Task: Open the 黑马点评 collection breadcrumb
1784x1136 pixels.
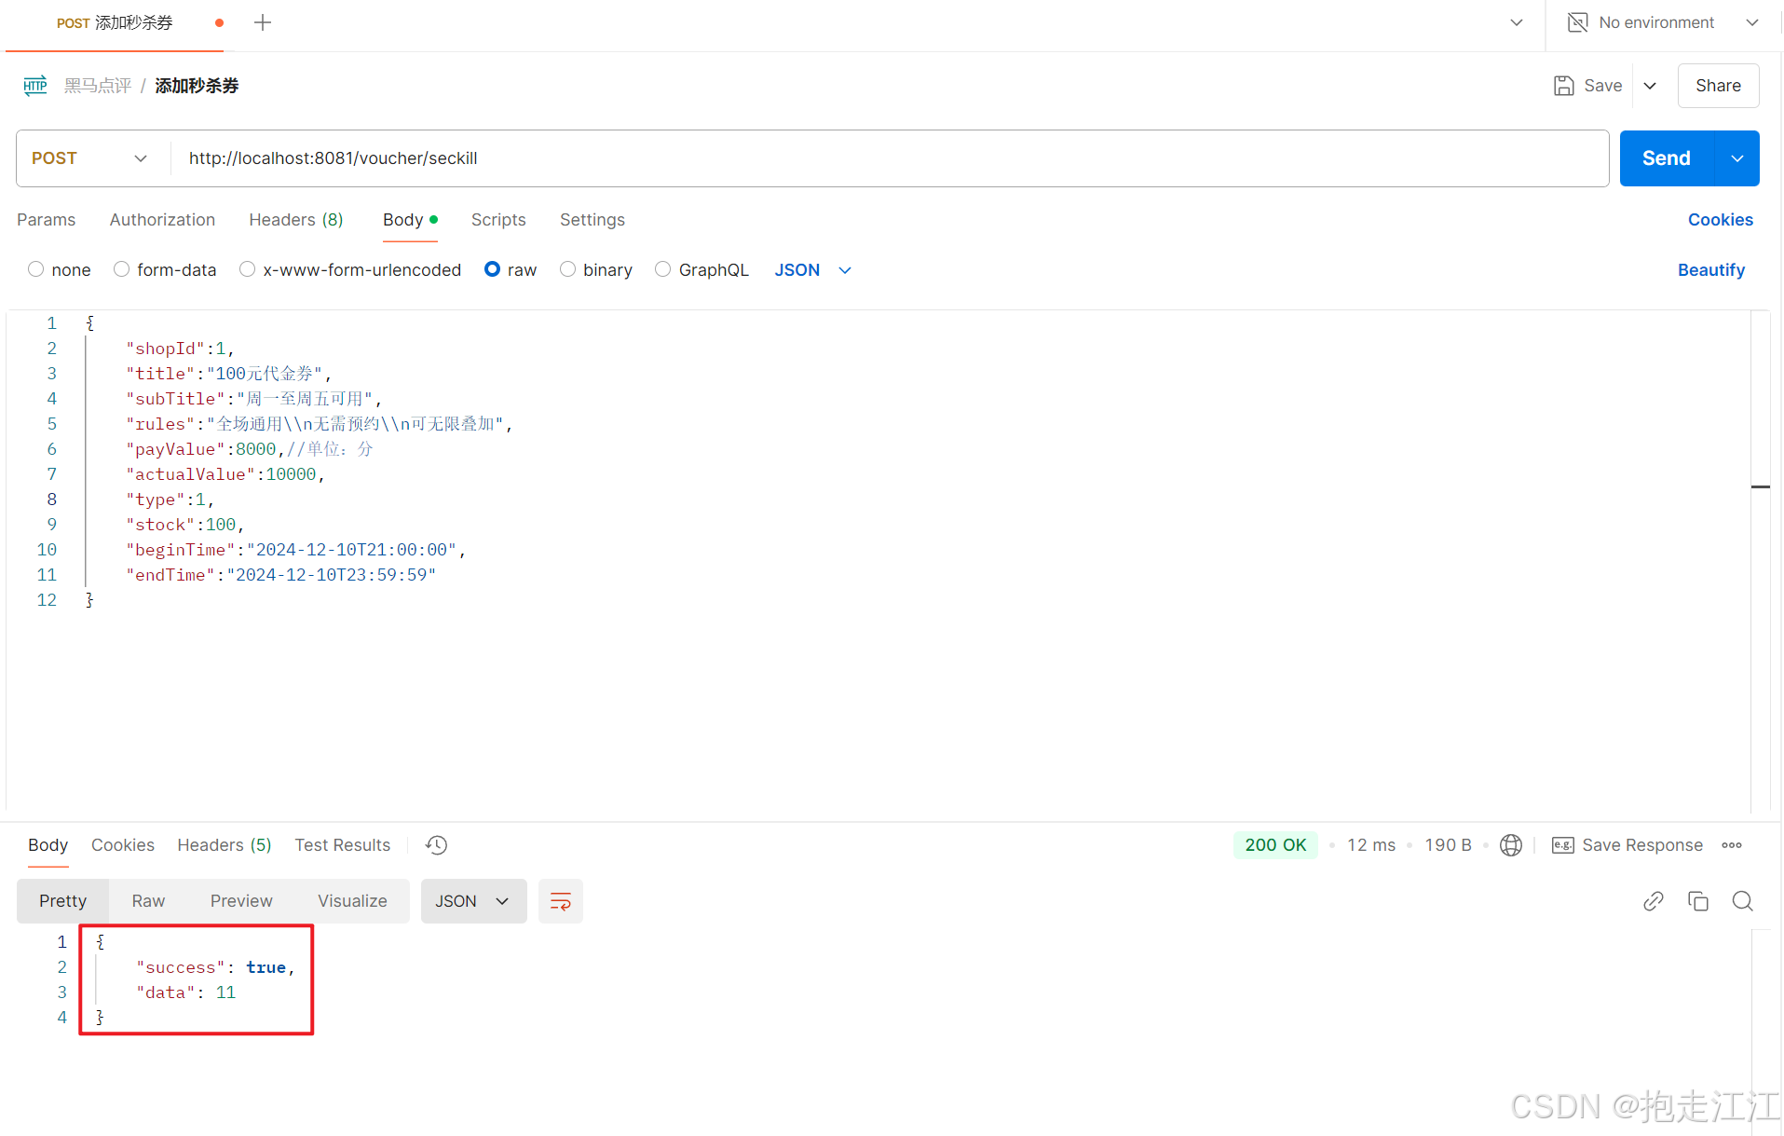Action: pyautogui.click(x=98, y=86)
